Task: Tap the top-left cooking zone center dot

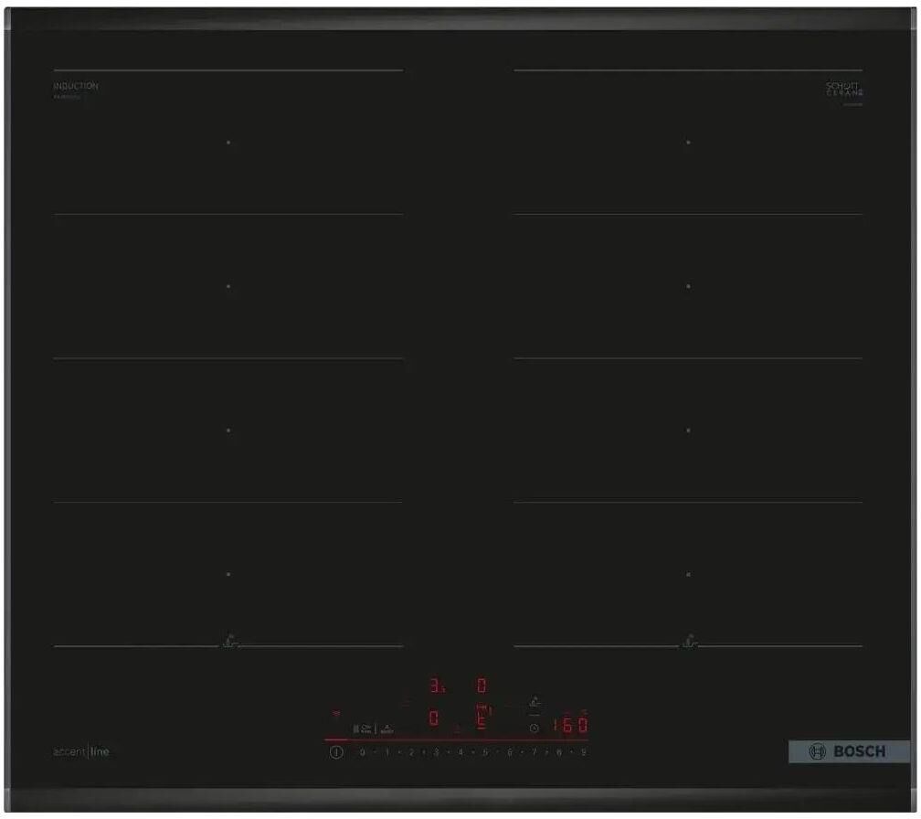Action: pyautogui.click(x=228, y=143)
